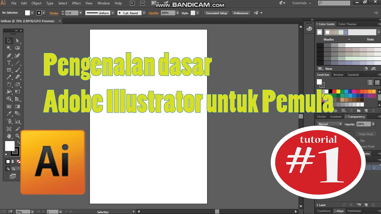Select the Width tool

click(x=9, y=92)
